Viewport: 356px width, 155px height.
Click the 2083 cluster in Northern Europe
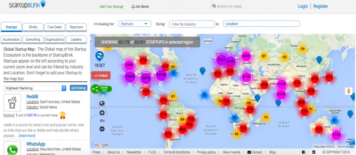point(246,56)
